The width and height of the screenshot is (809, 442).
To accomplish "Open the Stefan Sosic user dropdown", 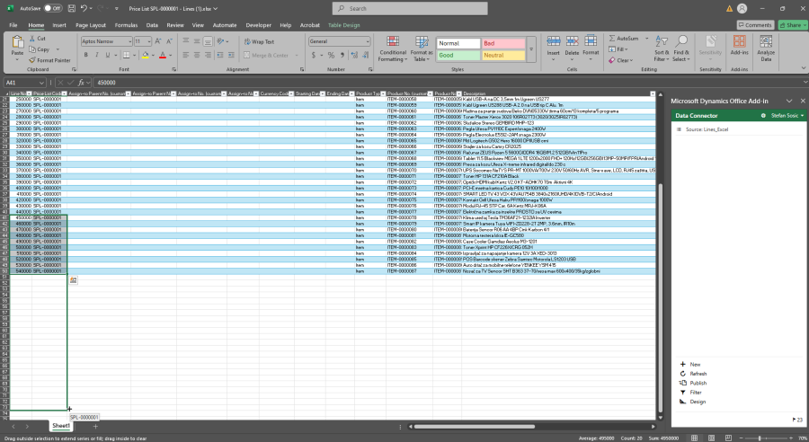I will (787, 116).
